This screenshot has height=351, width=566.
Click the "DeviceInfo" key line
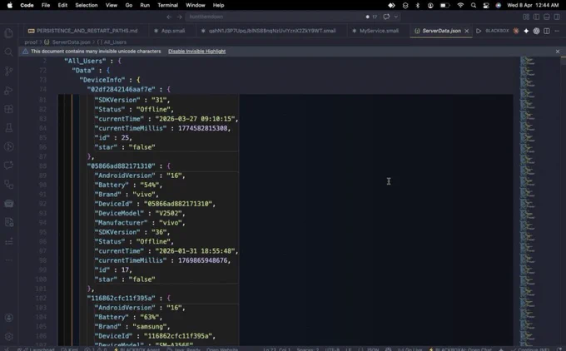(x=110, y=80)
